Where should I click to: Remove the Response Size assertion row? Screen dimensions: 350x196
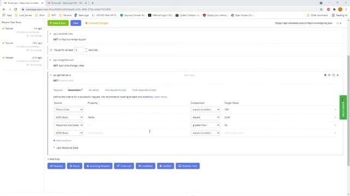tap(335, 125)
